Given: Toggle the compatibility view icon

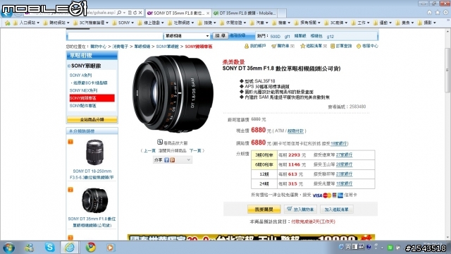Looking at the screenshot, I should (130, 13).
